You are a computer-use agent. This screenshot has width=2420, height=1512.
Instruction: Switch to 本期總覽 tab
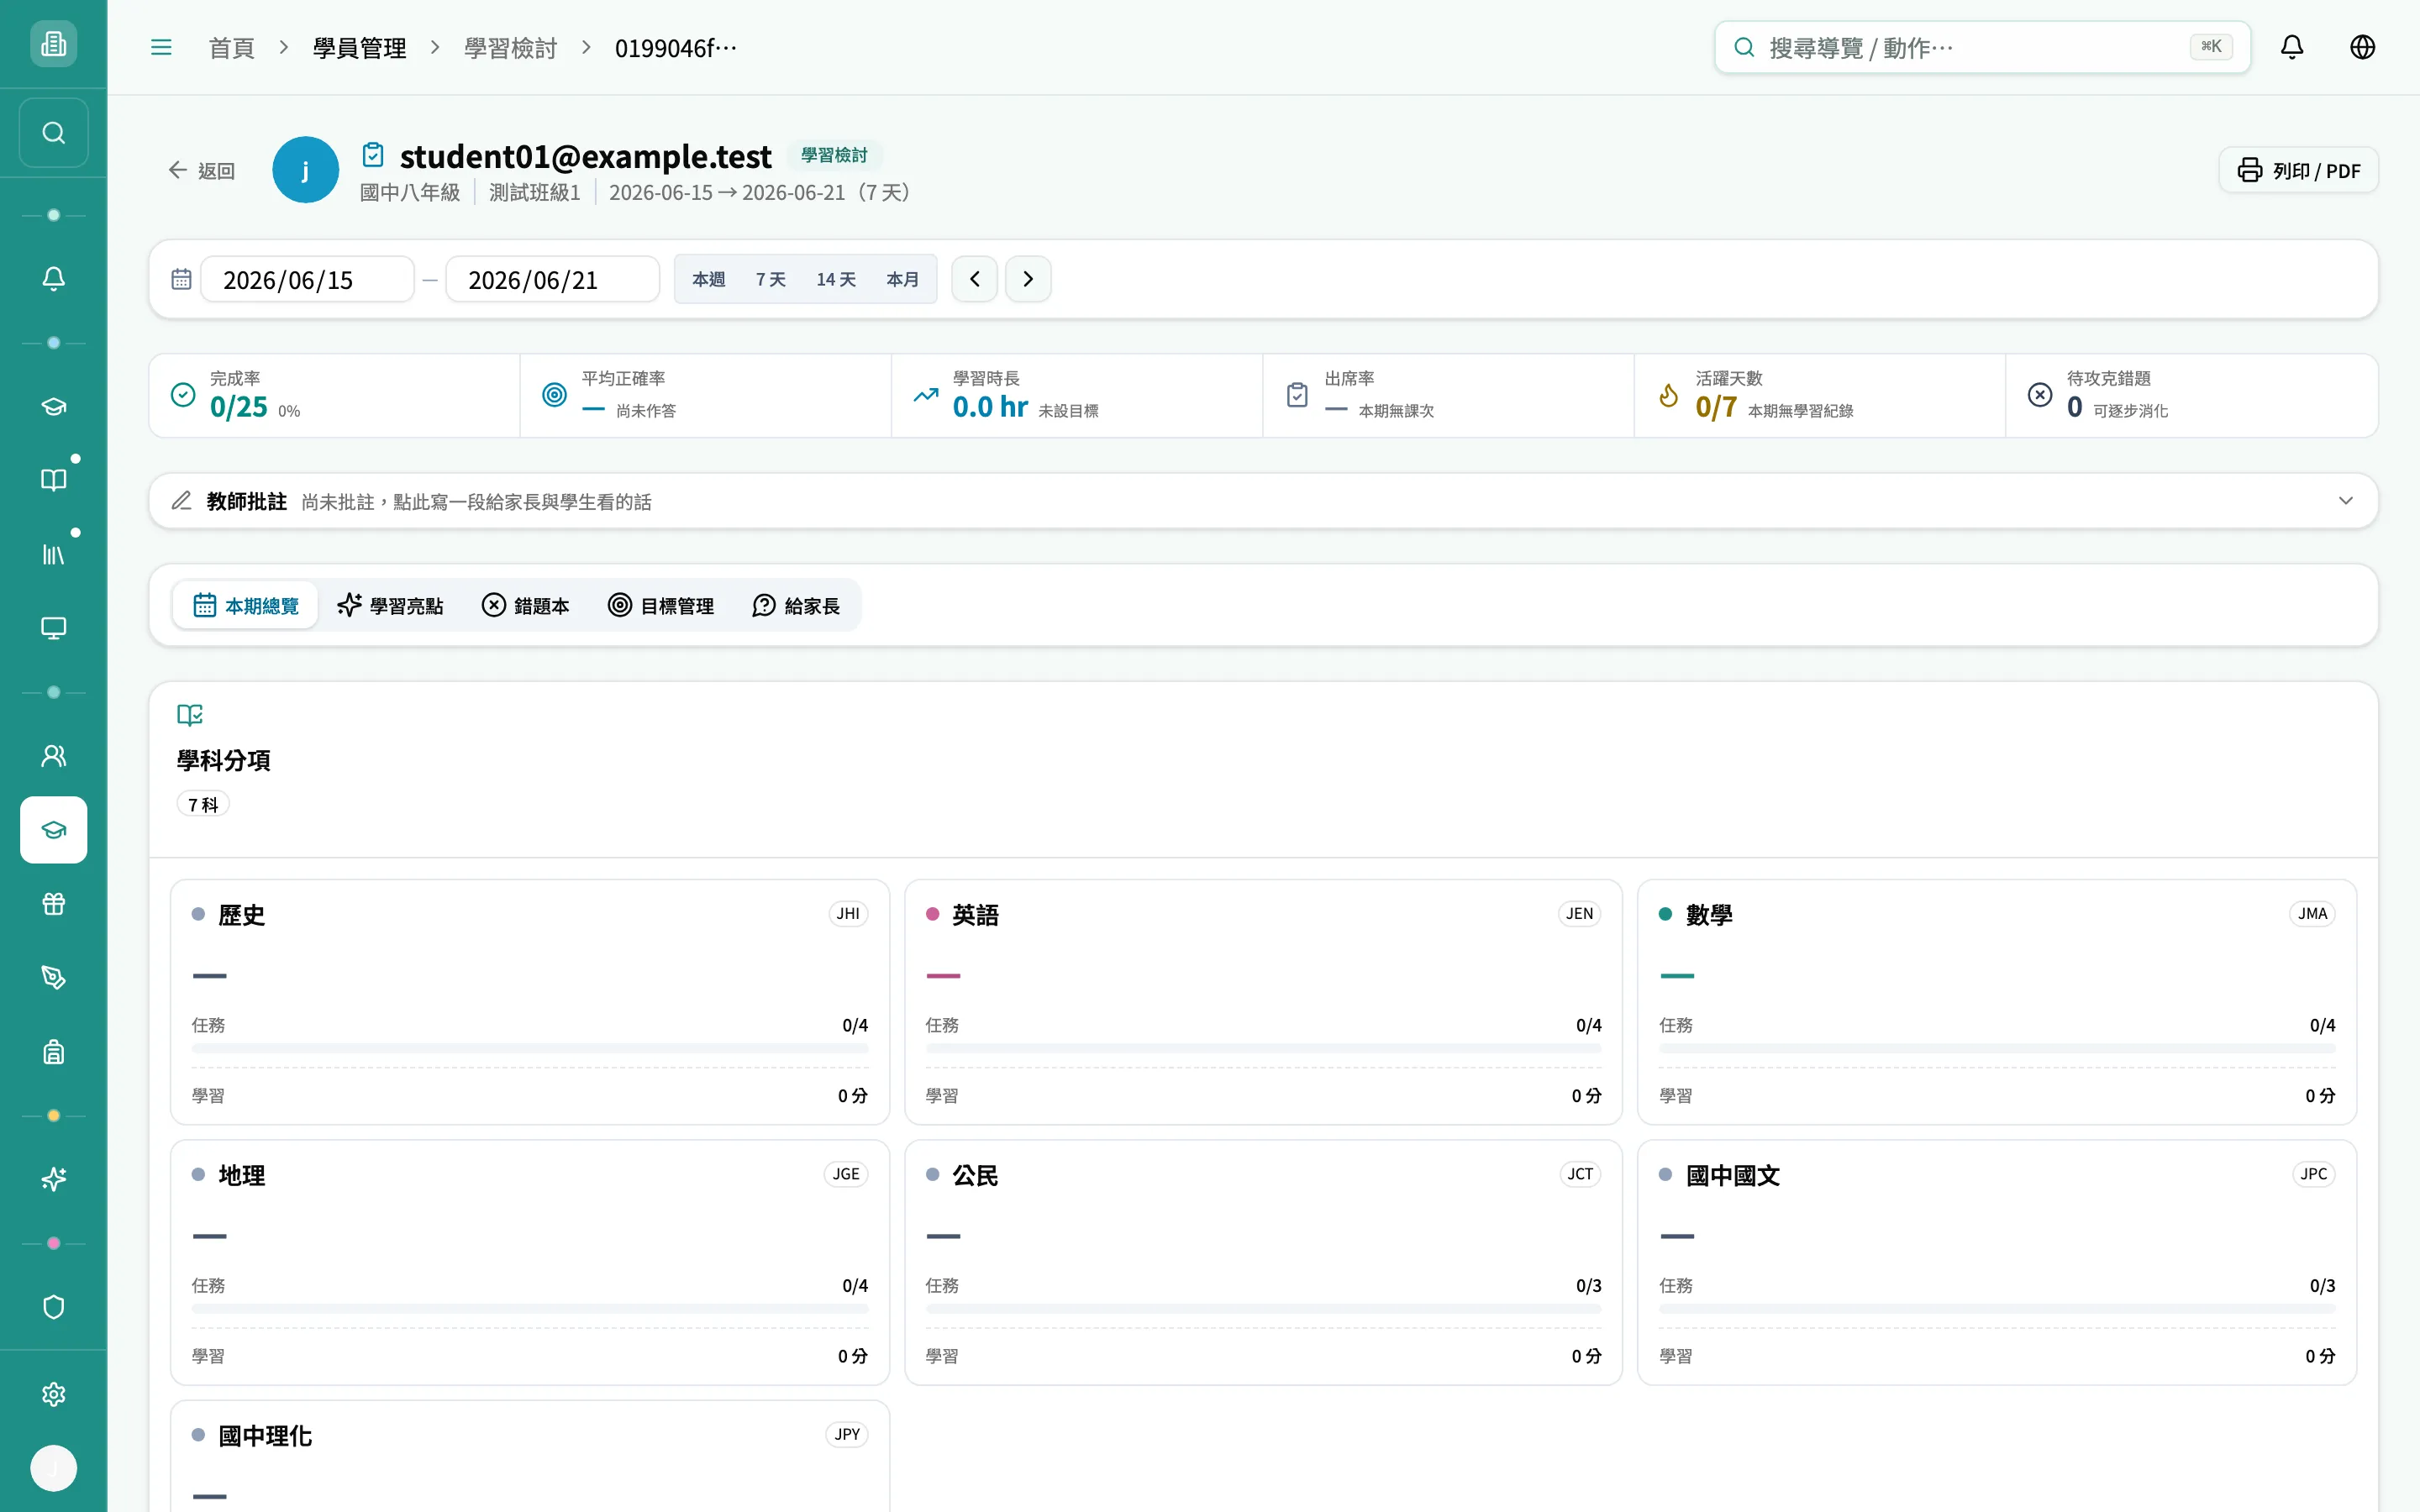pos(246,605)
